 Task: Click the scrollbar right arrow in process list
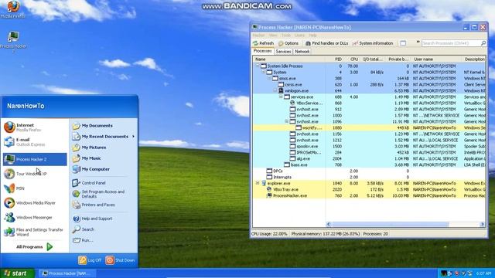483,224
